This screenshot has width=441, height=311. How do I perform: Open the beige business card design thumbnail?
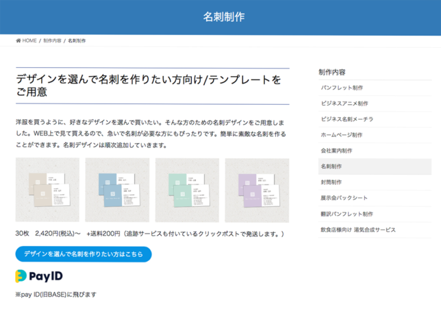(x=47, y=190)
